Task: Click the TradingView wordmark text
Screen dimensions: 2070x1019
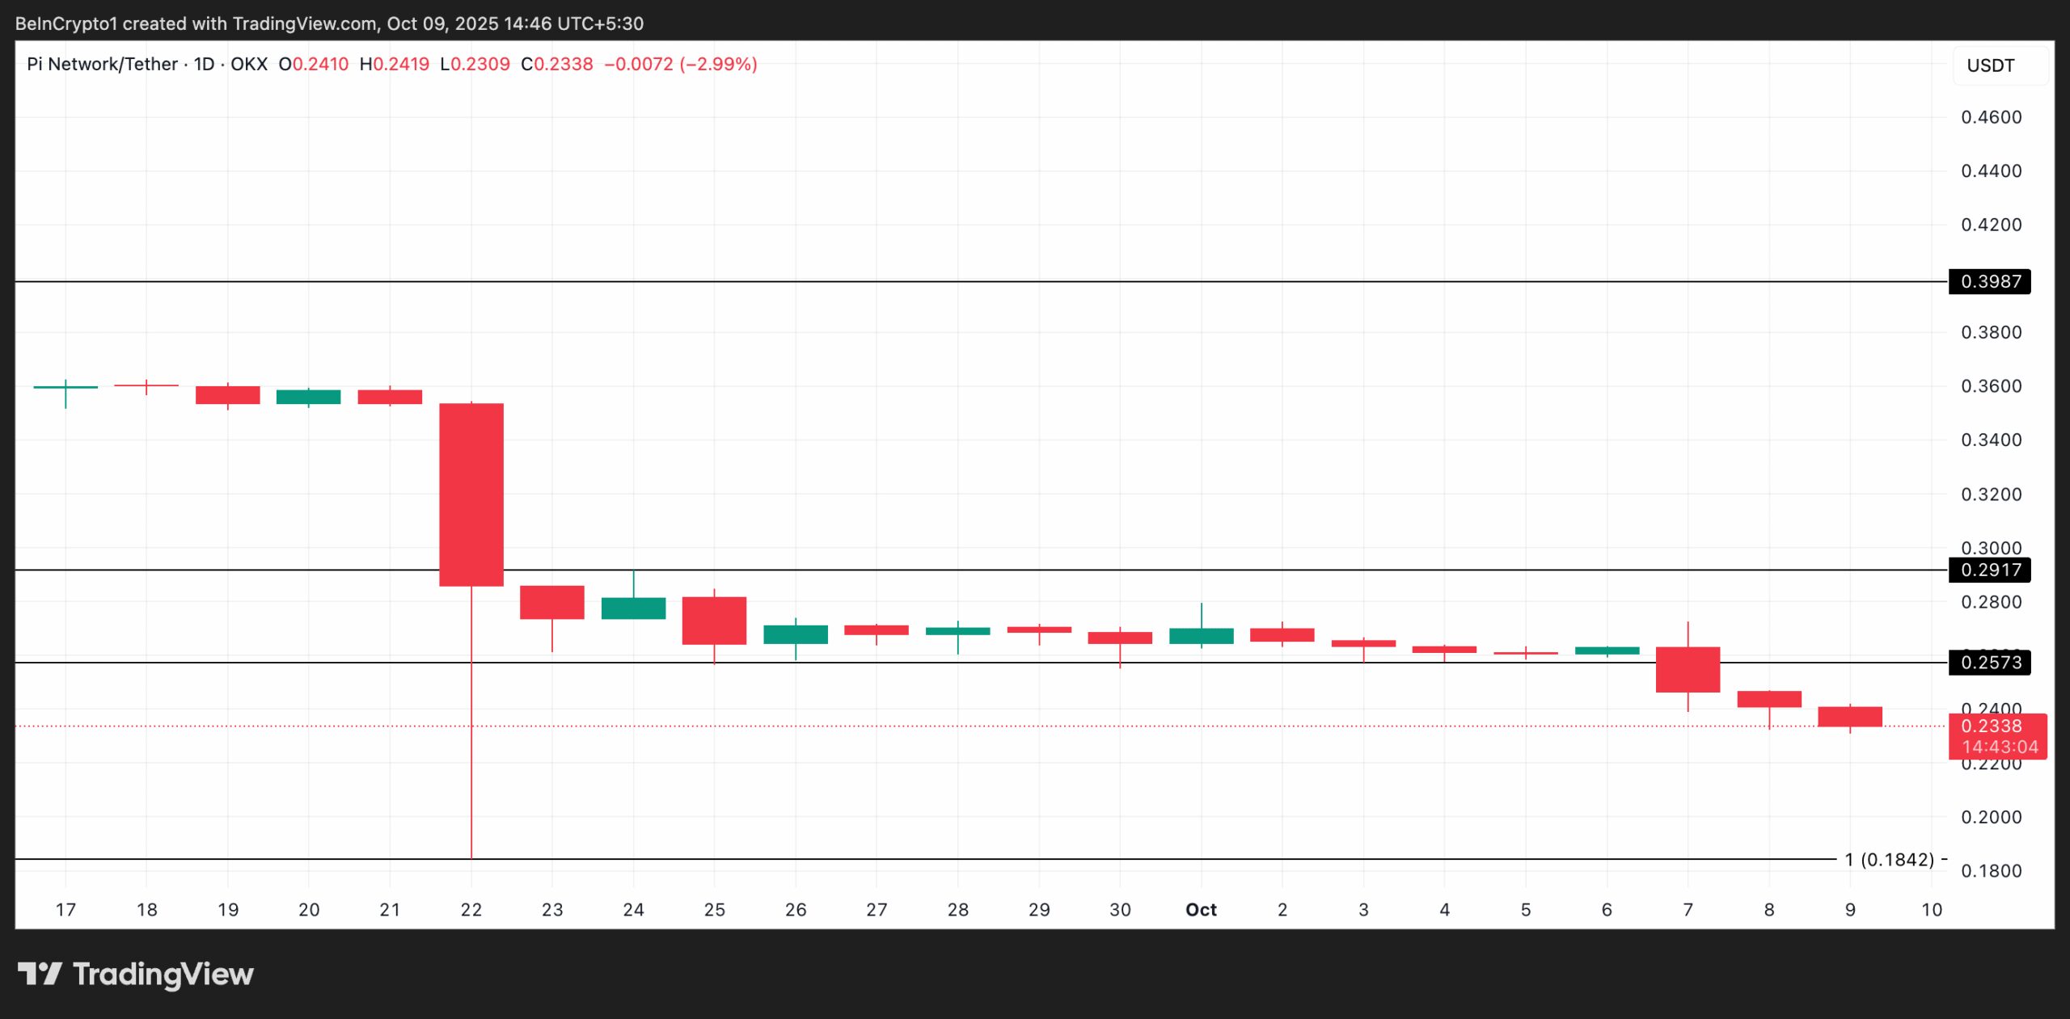Action: (163, 975)
